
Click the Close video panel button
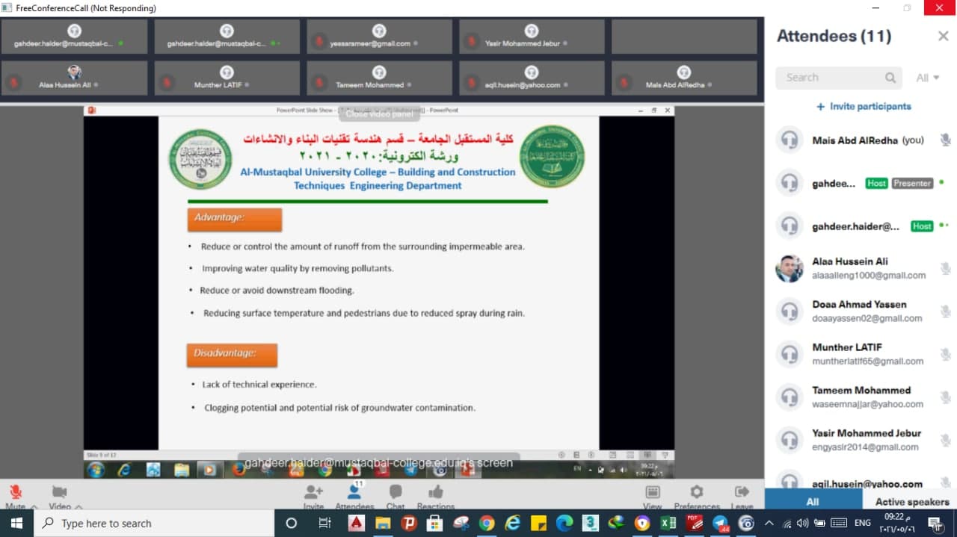click(x=379, y=114)
